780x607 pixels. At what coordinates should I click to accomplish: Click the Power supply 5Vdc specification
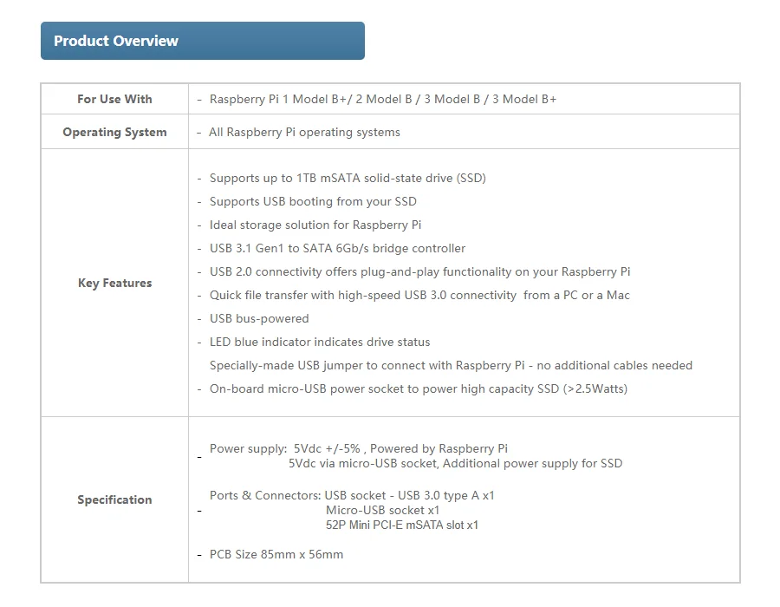(x=416, y=456)
